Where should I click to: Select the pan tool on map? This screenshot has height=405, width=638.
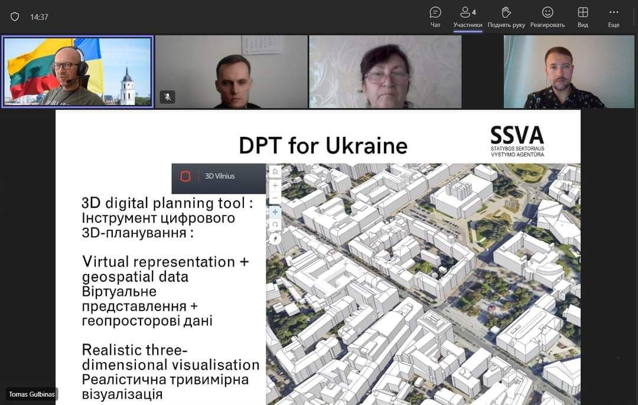pyautogui.click(x=275, y=211)
